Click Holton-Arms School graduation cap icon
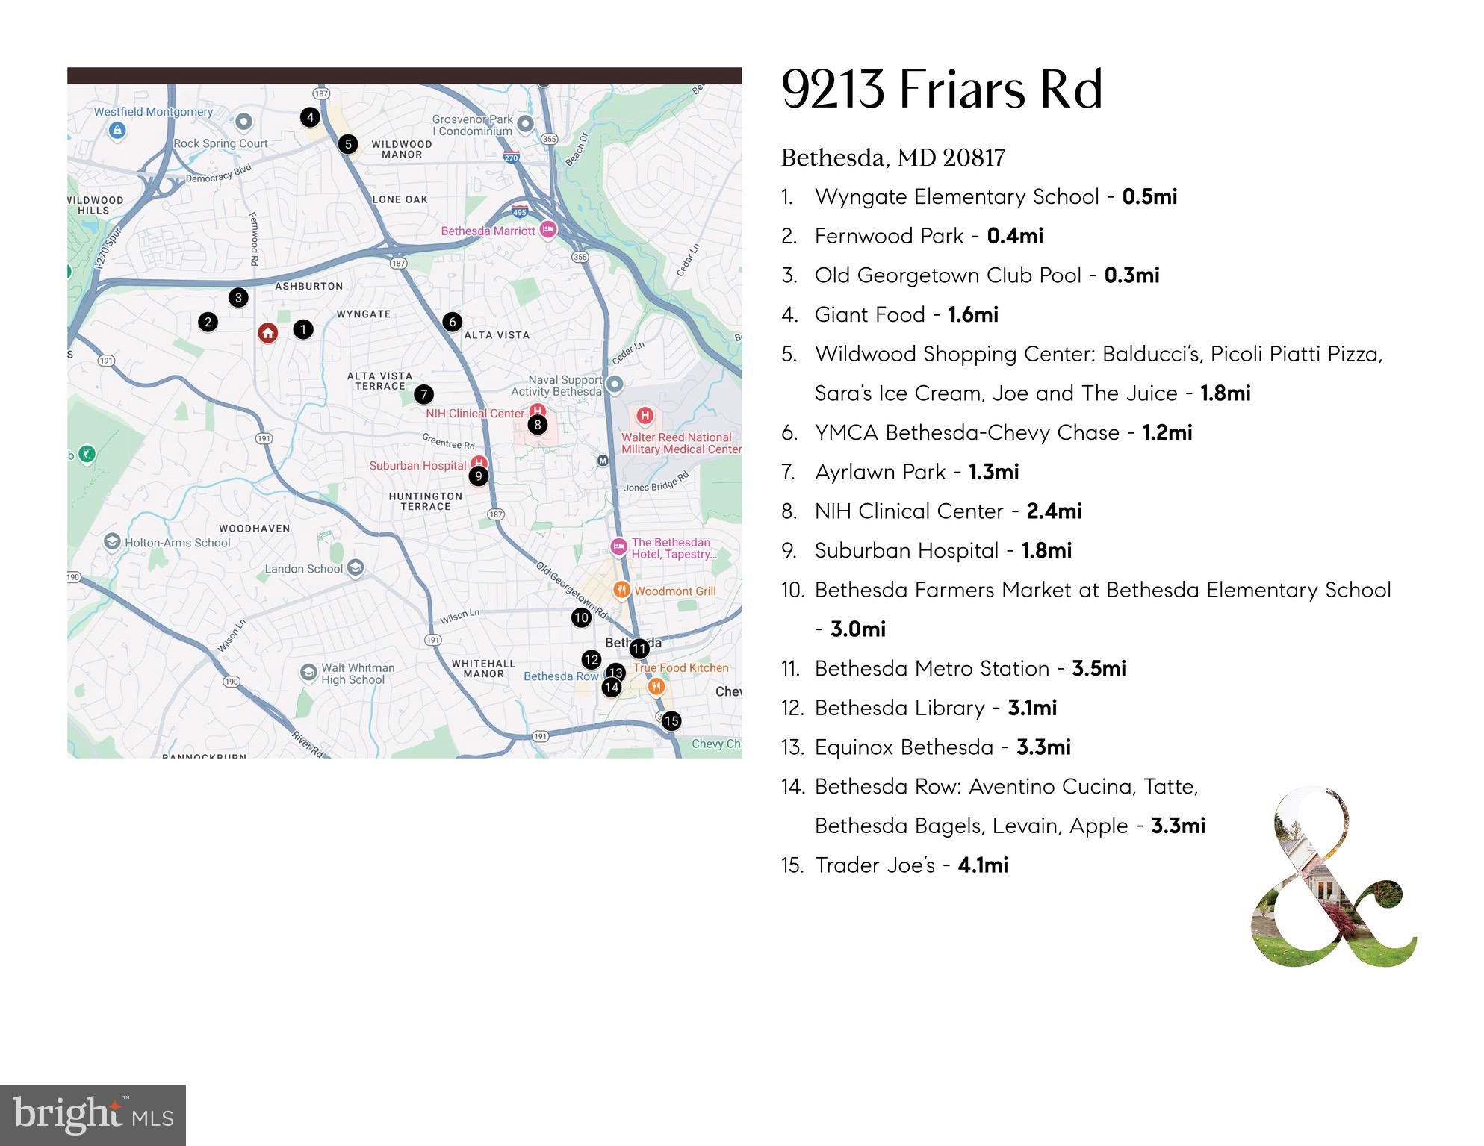 click(113, 542)
